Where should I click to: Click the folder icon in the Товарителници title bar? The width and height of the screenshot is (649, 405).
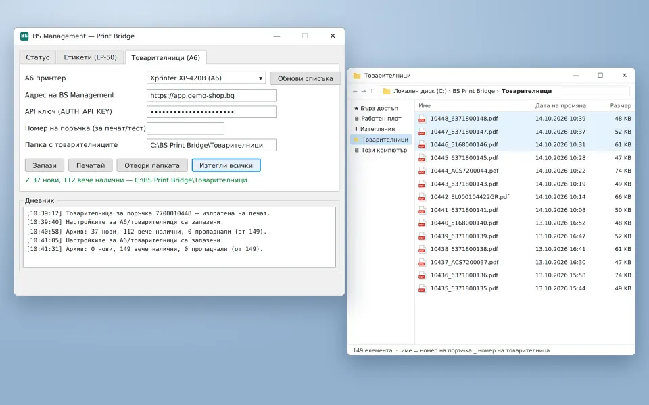(357, 76)
